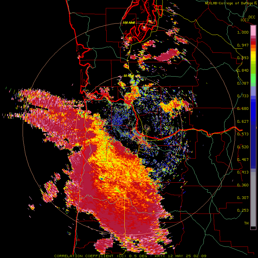The image size is (258, 258).
Task: Select the 0.520 legend value
Action: pos(243,147)
